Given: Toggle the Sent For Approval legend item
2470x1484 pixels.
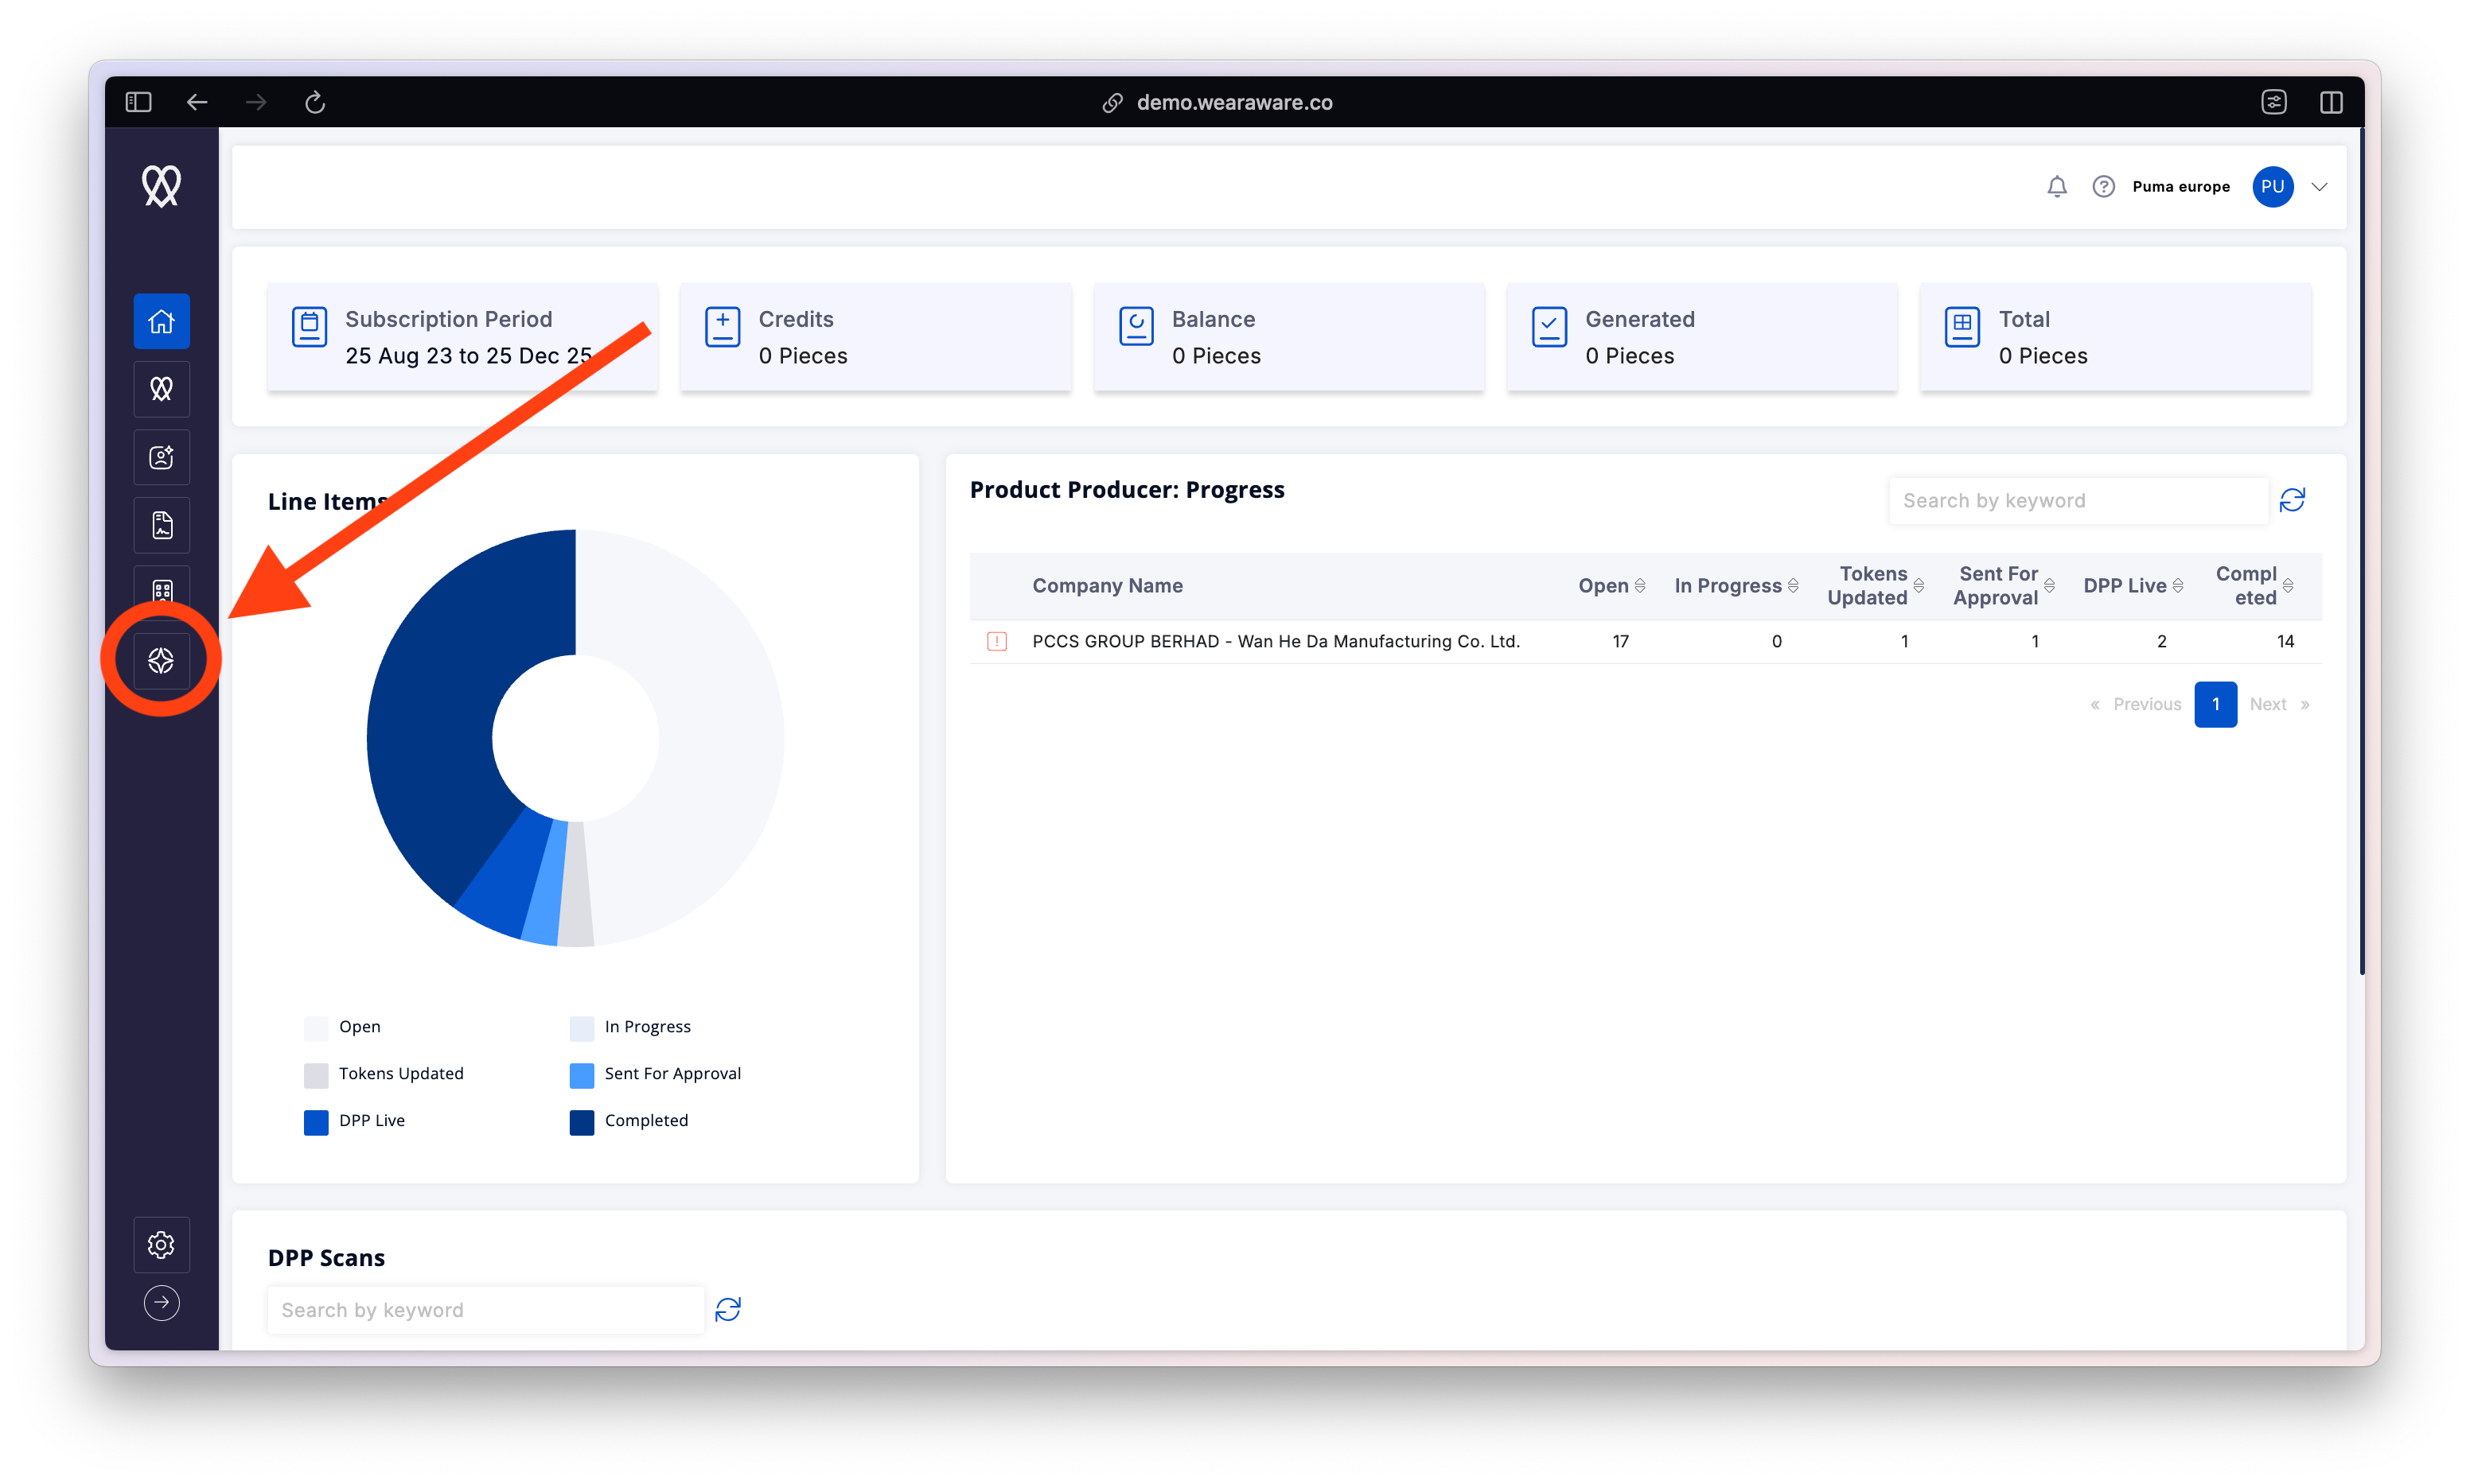Looking at the screenshot, I should pyautogui.click(x=655, y=1074).
